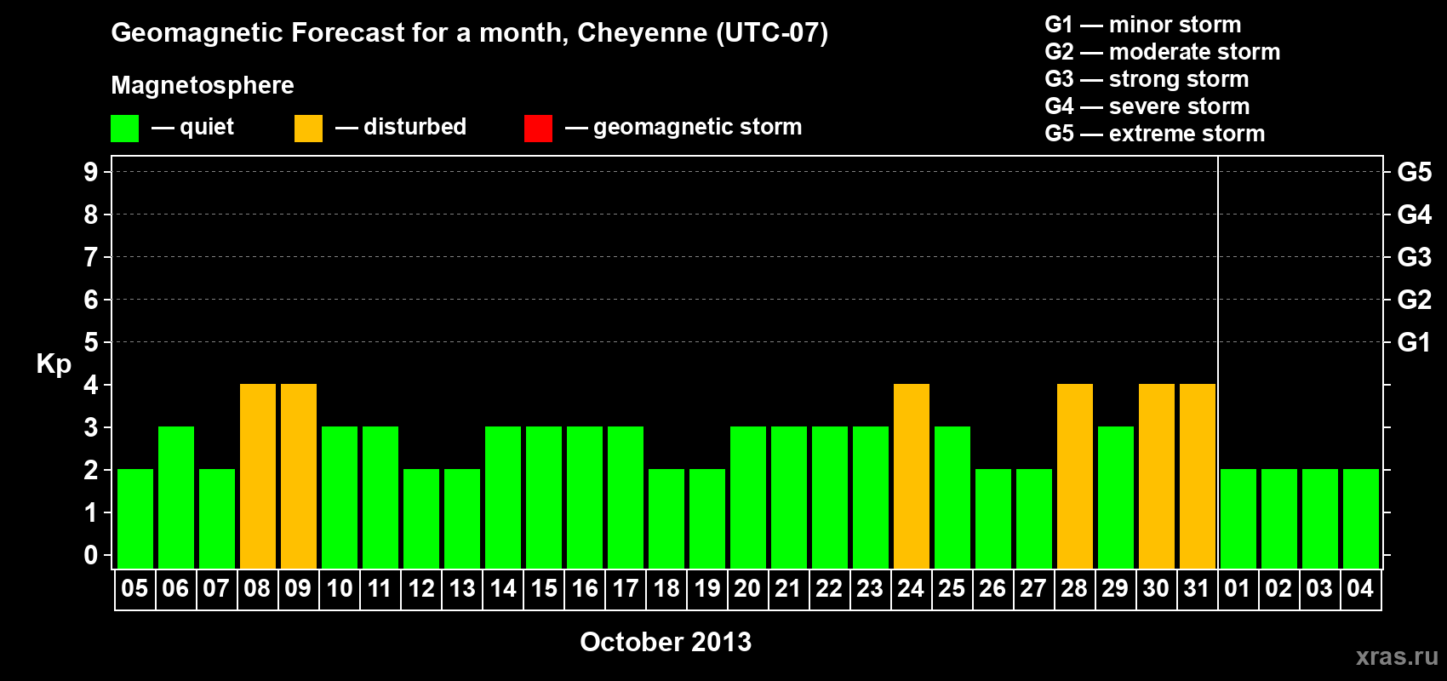1447x681 pixels.
Task: Click date label 18 on the axis
Action: coord(666,589)
